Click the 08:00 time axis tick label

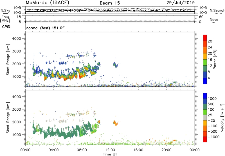(x=82, y=150)
